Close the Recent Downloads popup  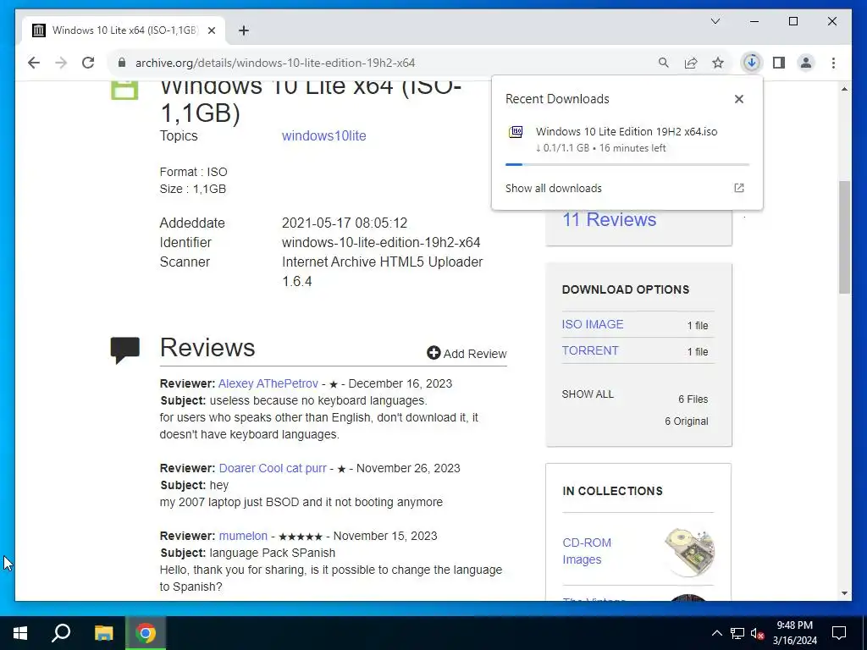pyautogui.click(x=738, y=99)
